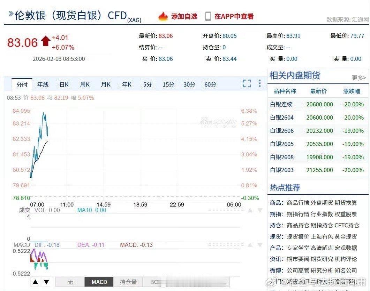Open 更多> in related futures panel
The height and width of the screenshot is (291, 370).
coord(359,78)
